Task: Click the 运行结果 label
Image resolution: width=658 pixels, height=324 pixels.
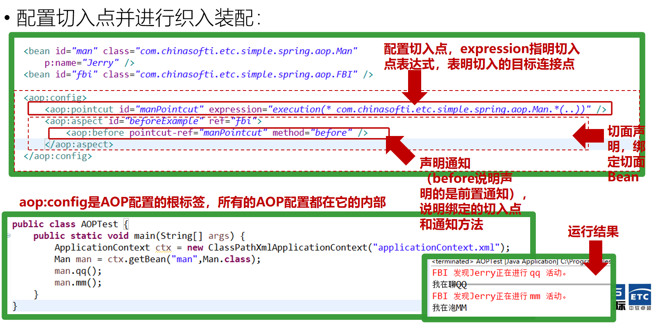Action: tap(593, 232)
